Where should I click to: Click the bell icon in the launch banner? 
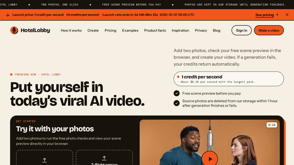pyautogui.click(x=8, y=15)
